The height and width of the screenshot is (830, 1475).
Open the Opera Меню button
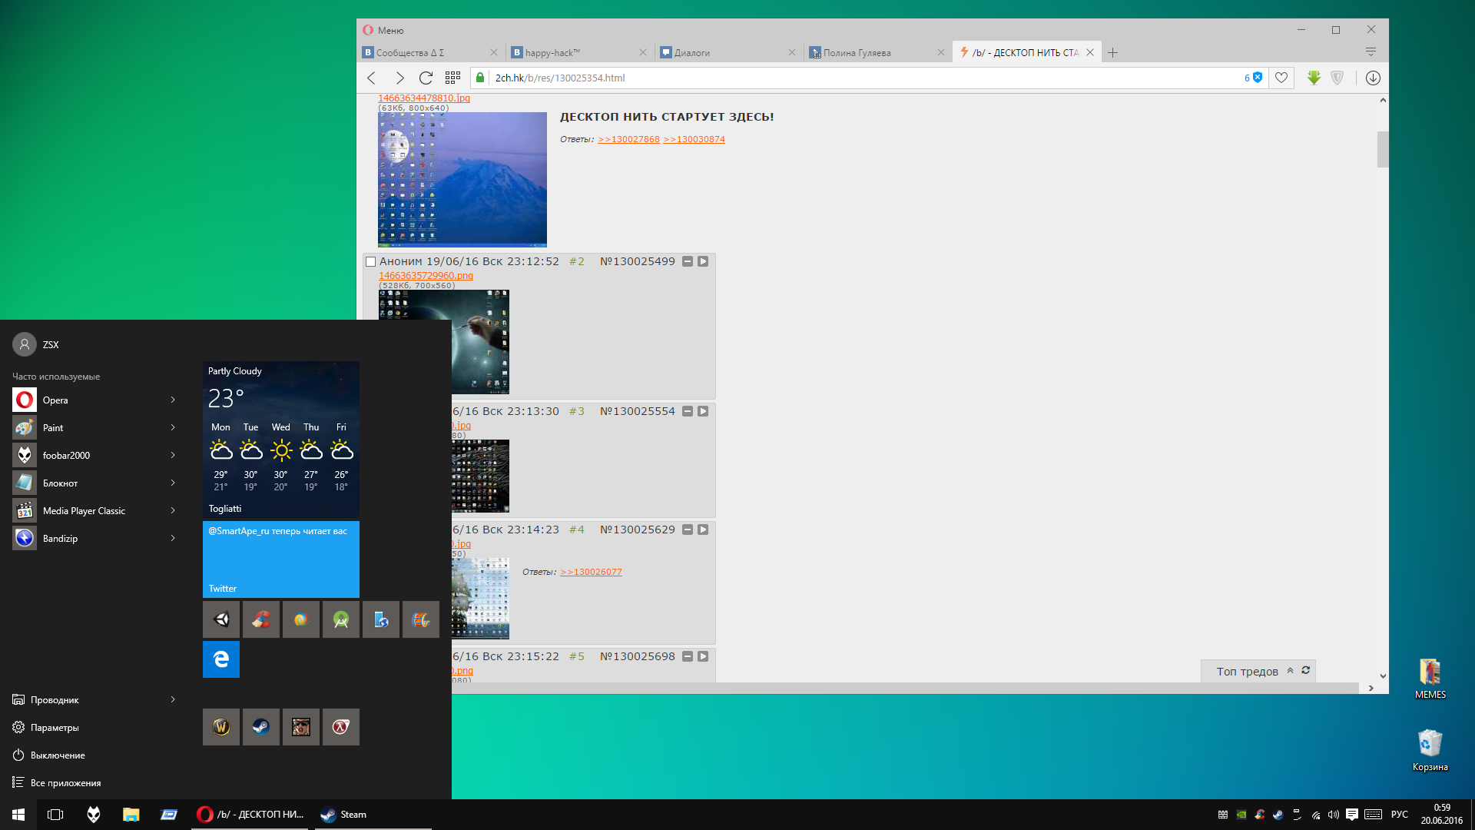click(x=383, y=30)
